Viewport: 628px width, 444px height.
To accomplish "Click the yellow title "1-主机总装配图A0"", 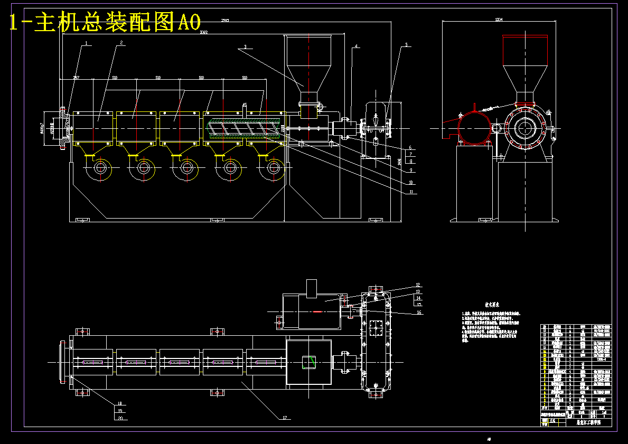I will click(105, 22).
